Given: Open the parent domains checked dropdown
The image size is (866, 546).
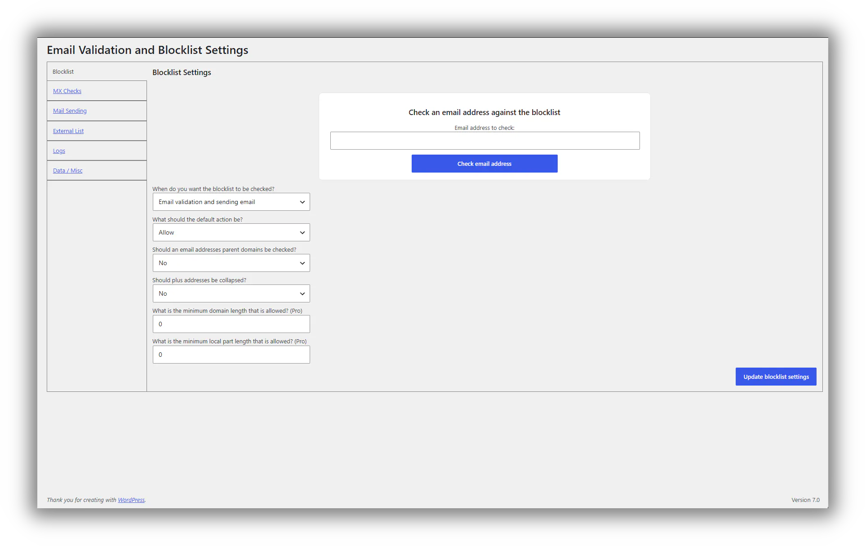Looking at the screenshot, I should point(231,263).
